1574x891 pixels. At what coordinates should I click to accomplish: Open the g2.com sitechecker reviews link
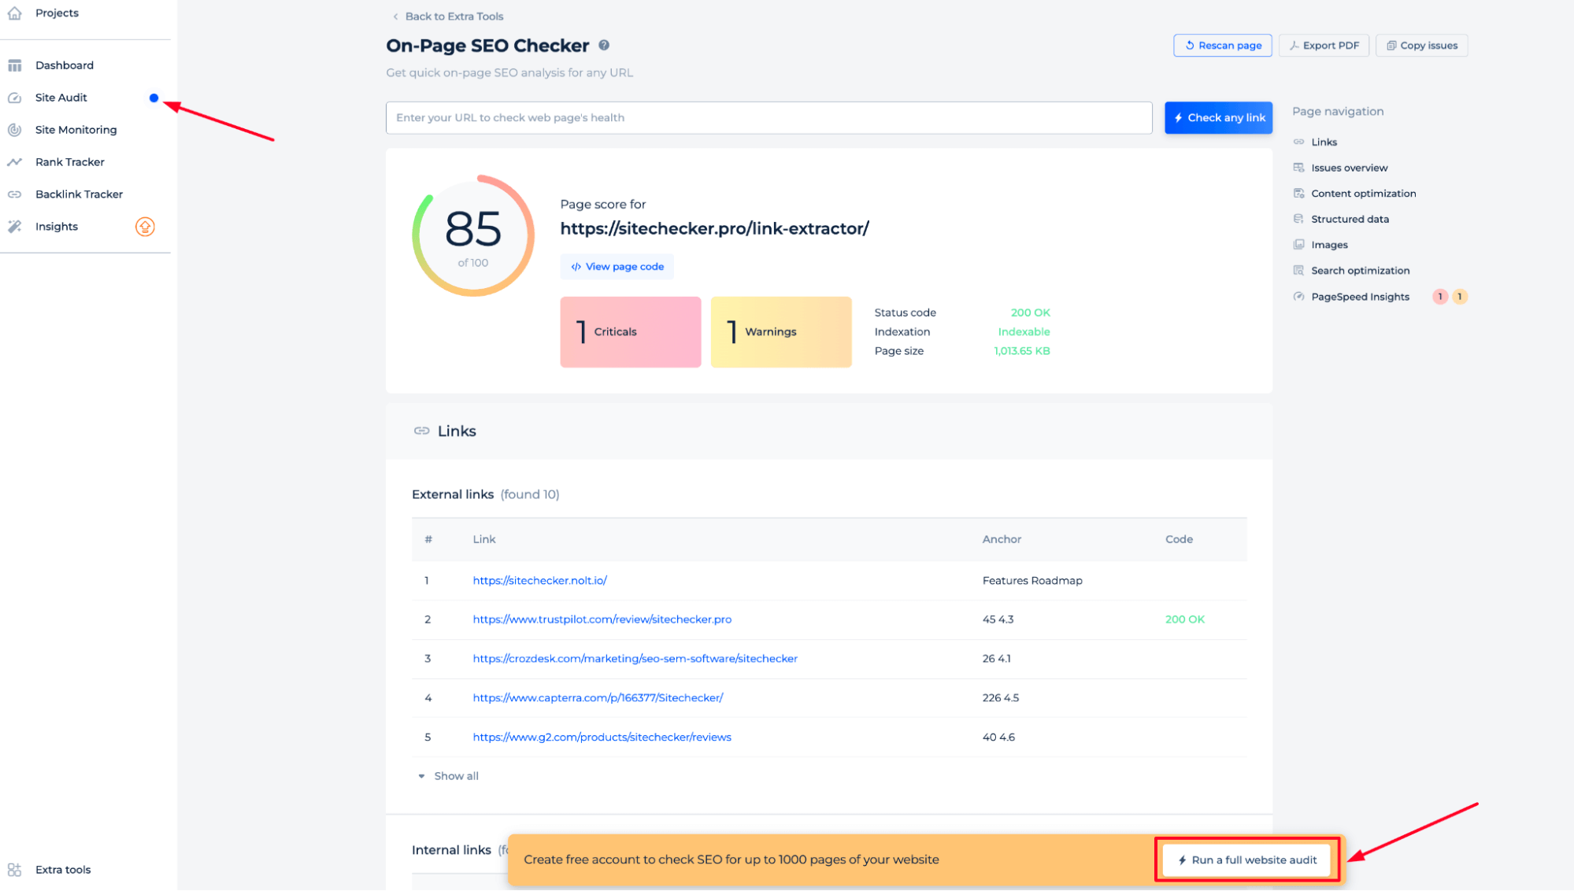(x=602, y=738)
